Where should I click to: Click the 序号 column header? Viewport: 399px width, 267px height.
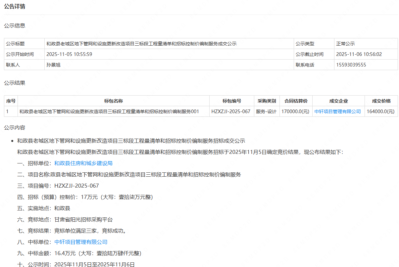11,101
